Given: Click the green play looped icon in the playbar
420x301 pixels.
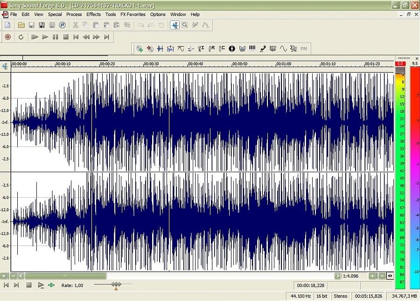Looking at the screenshot, I should 51,285.
